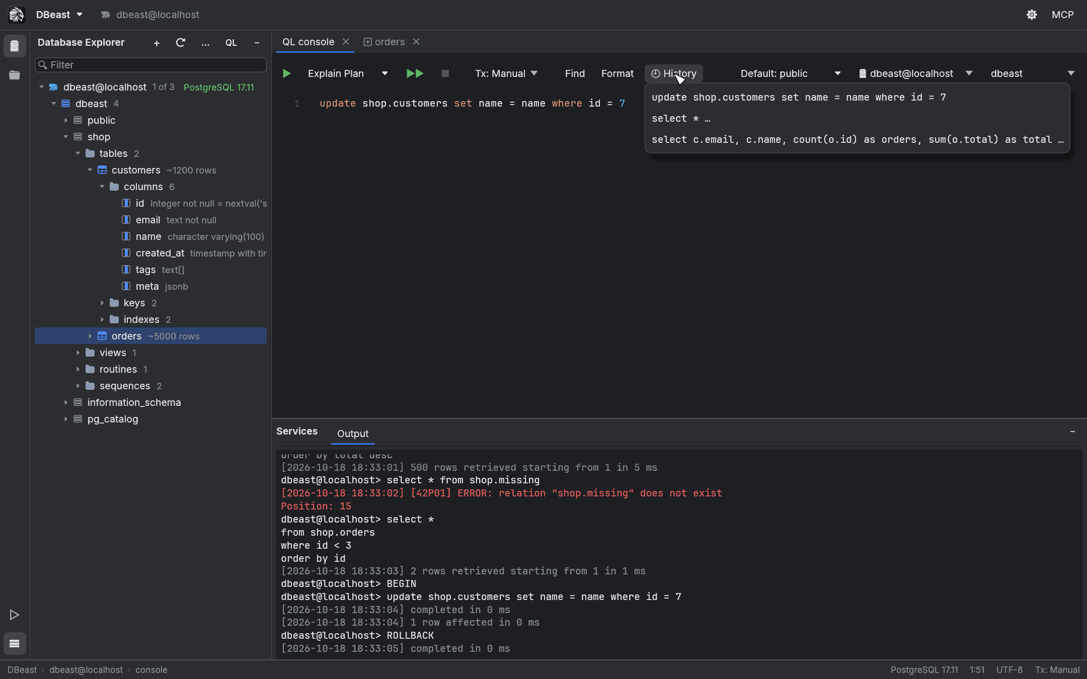
Task: Open more options ellipsis in Database Explorer
Action: pyautogui.click(x=205, y=43)
